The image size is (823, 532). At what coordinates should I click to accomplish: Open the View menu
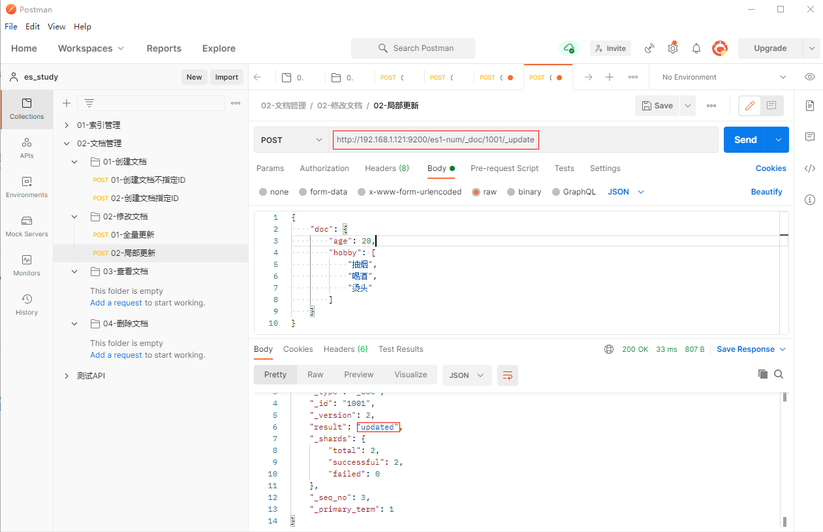(x=56, y=27)
